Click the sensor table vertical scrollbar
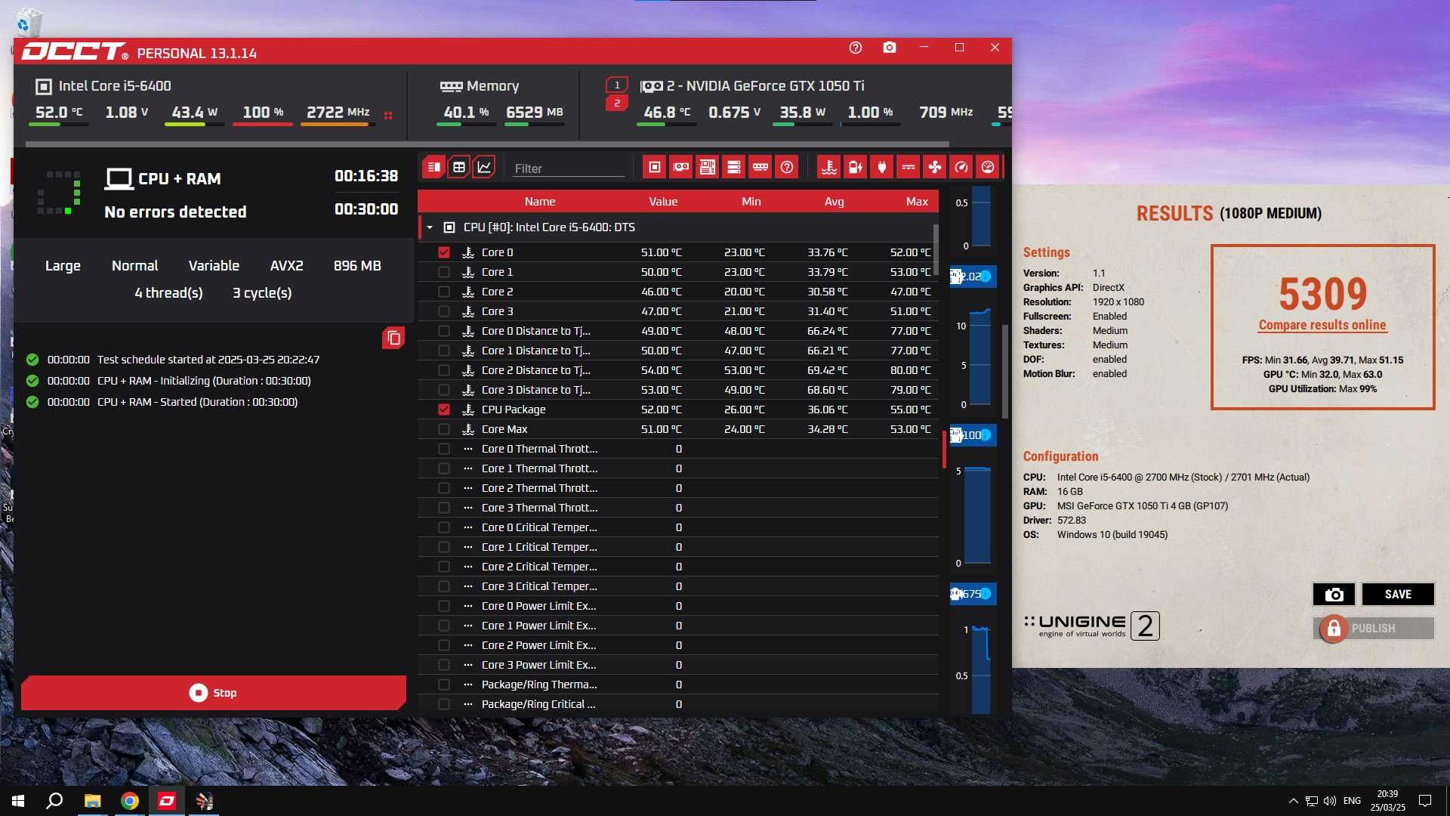The height and width of the screenshot is (816, 1450). [936, 249]
